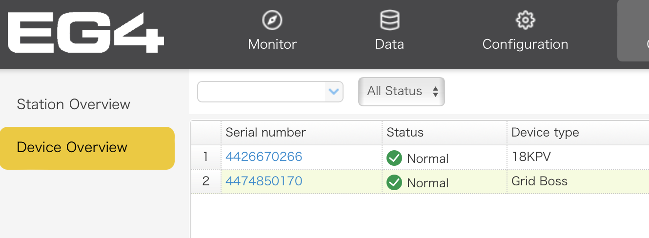Click the Grid Boss device type cell
Screen dimensions: 649x238
click(539, 181)
